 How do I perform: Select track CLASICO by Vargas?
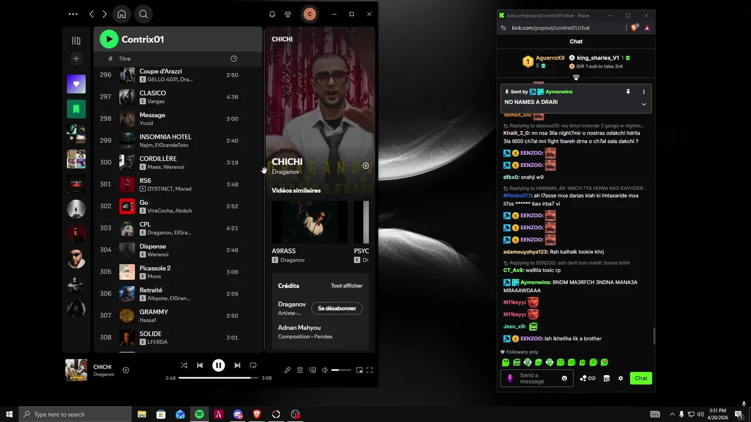(x=178, y=97)
